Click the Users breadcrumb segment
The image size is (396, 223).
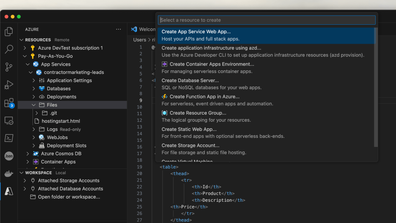pyautogui.click(x=140, y=40)
